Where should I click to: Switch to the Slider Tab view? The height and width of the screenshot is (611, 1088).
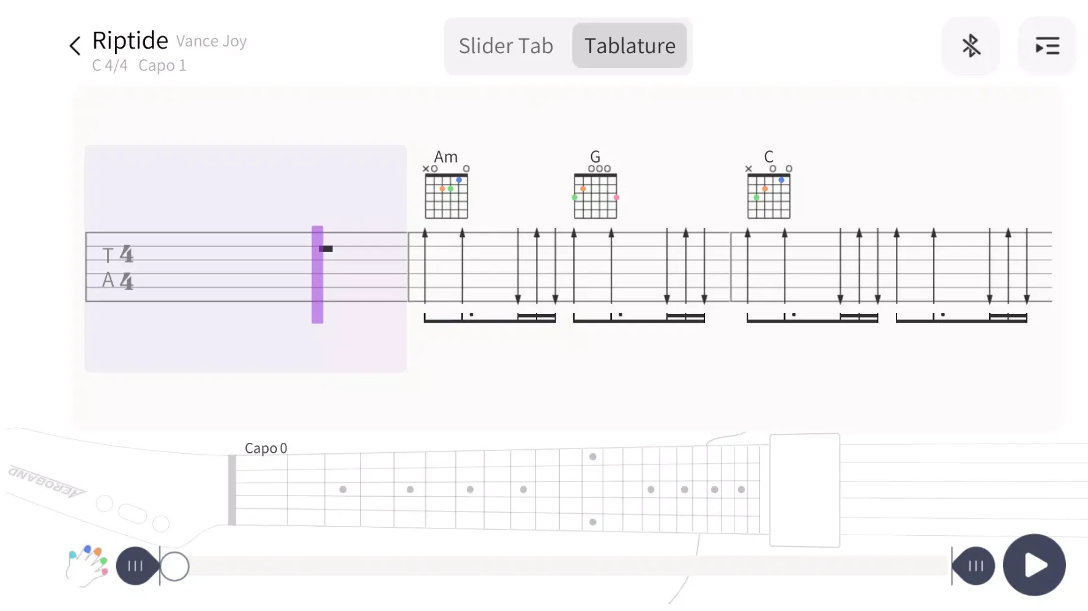coord(506,46)
